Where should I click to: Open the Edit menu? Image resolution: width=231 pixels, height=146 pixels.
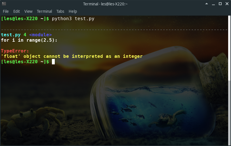[16, 11]
